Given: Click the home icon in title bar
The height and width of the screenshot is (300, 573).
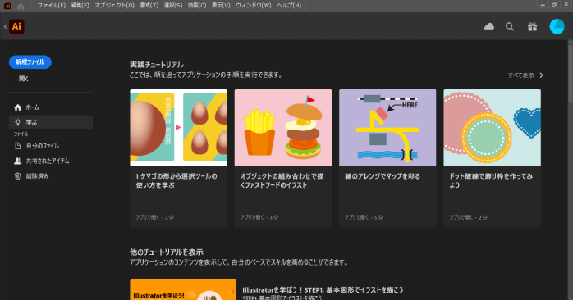Looking at the screenshot, I should pos(21,6).
